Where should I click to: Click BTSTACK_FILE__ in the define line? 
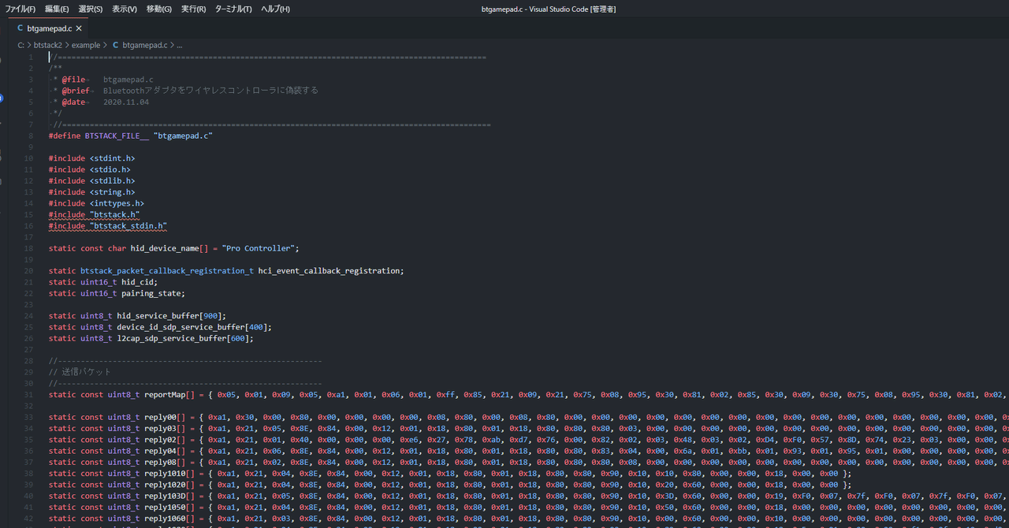[x=117, y=136]
